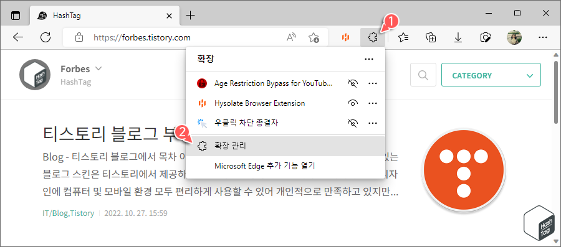Image resolution: width=561 pixels, height=247 pixels.
Task: Click the scrollbar up arrow
Action: click(556, 55)
